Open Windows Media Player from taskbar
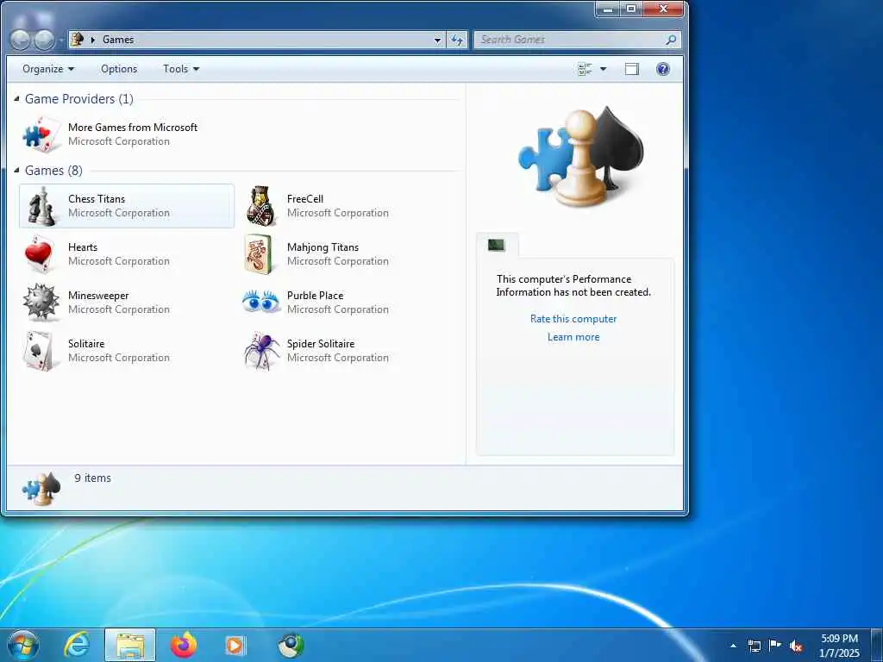Image resolution: width=883 pixels, height=662 pixels. 235,646
